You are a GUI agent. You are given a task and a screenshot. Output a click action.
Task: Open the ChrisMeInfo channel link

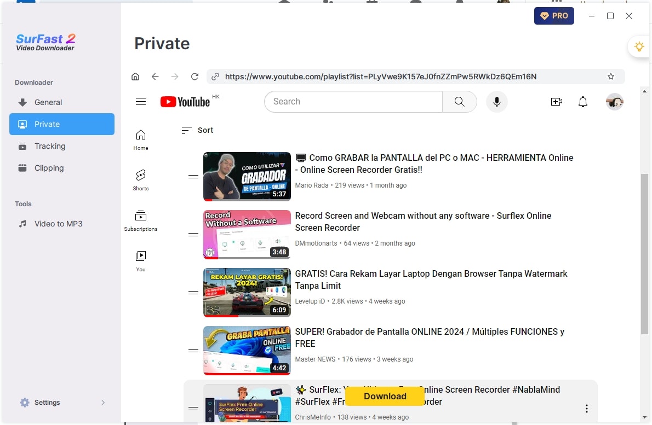pyautogui.click(x=313, y=417)
